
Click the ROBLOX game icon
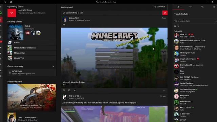[10, 43]
